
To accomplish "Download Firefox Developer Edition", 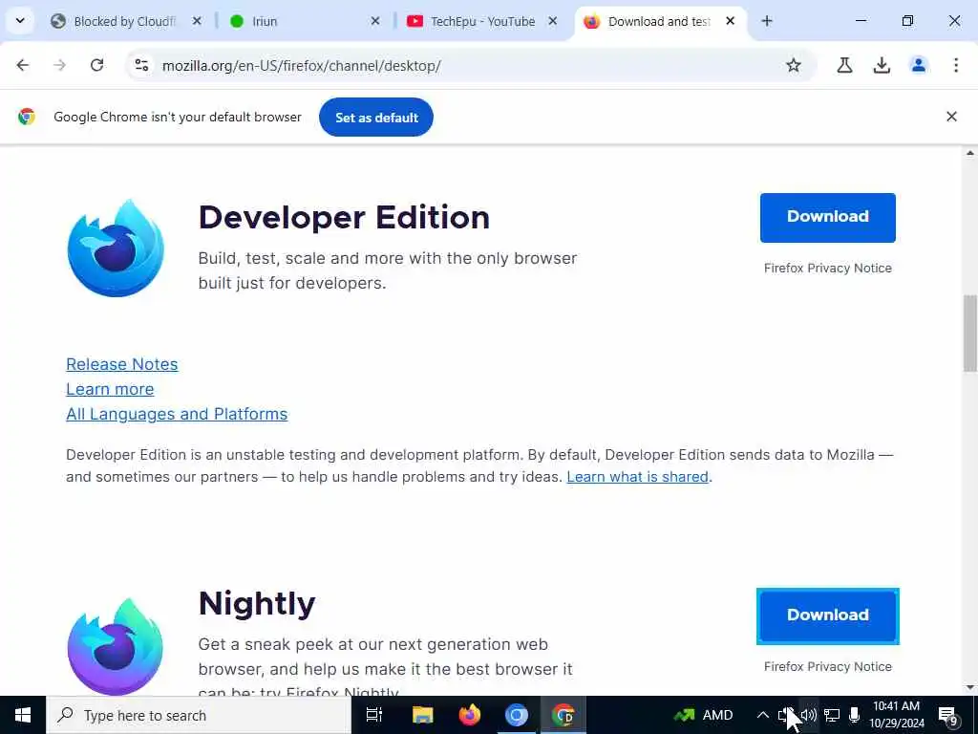I will coord(828,217).
